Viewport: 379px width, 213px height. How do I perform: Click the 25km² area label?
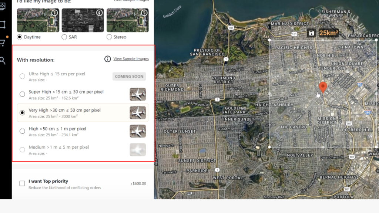point(329,33)
